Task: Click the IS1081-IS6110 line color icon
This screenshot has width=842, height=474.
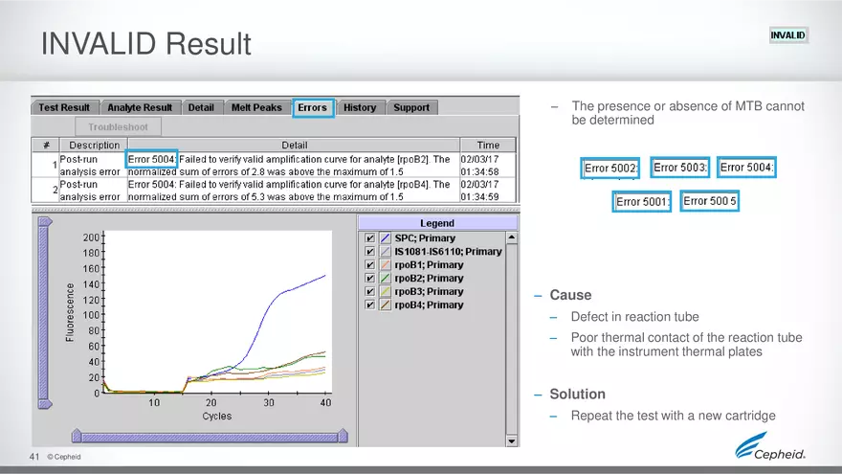Action: click(386, 252)
